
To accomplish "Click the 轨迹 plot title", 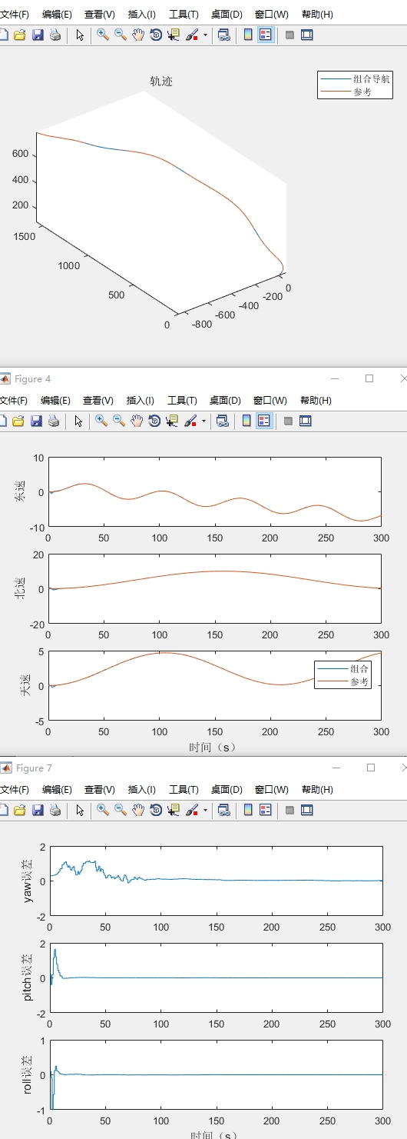I will pos(161,81).
